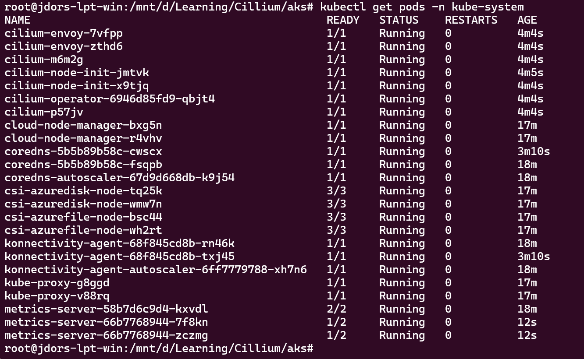Viewport: 584px width, 359px height.
Task: Click the 3m10s age of coredns-5b5b89b58c-cwscx
Action: pos(534,151)
